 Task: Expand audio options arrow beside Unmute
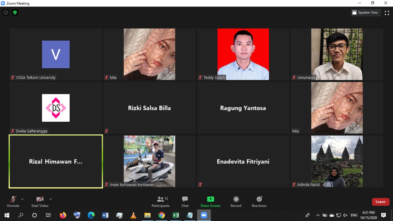[22, 199]
